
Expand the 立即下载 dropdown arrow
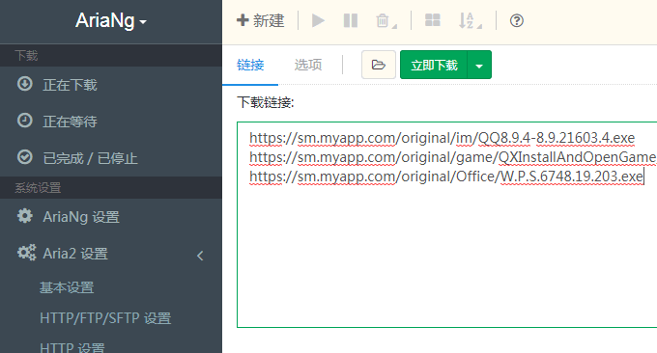click(x=479, y=66)
